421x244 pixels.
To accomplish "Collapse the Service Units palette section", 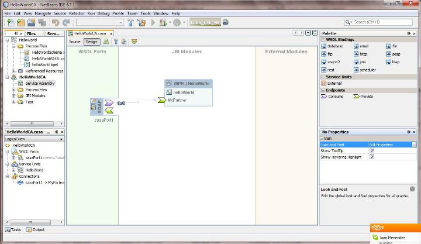I will click(x=323, y=77).
